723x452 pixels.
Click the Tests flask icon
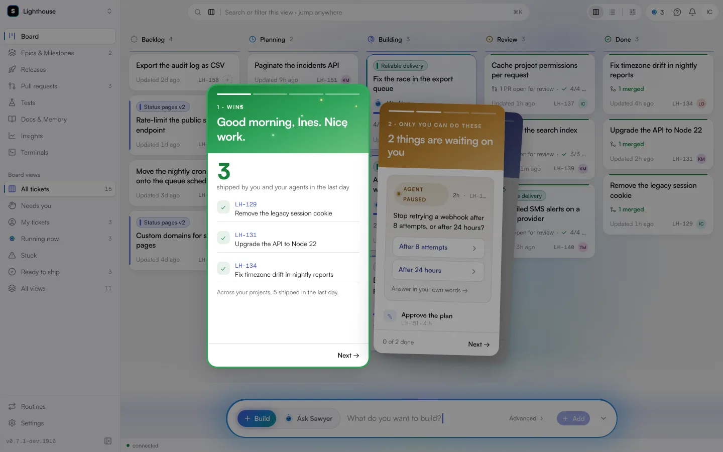click(x=12, y=102)
